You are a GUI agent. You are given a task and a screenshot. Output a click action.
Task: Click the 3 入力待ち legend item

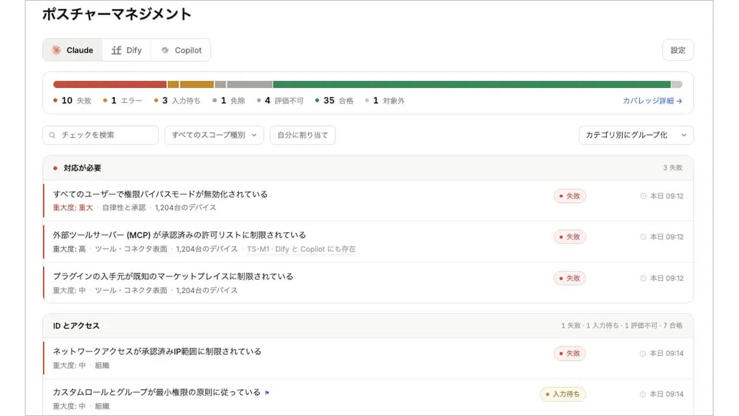[x=177, y=101]
